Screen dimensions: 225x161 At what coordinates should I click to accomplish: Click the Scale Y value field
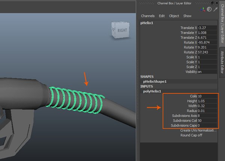coord(207,62)
